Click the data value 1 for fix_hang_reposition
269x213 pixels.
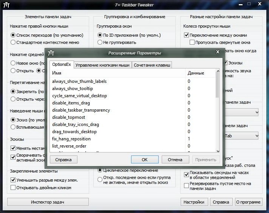click(189, 139)
